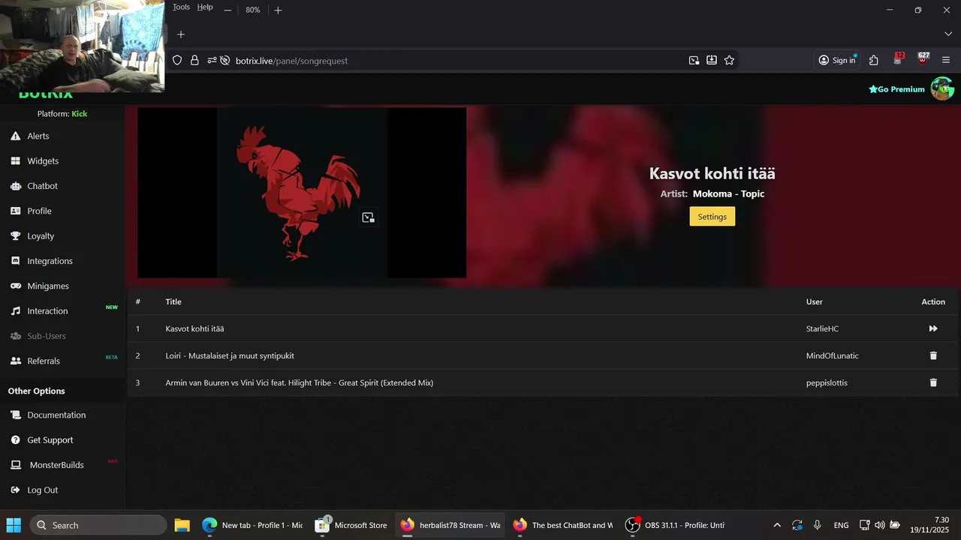Sign in to the Firefox account
The width and height of the screenshot is (961, 540).
(x=837, y=60)
